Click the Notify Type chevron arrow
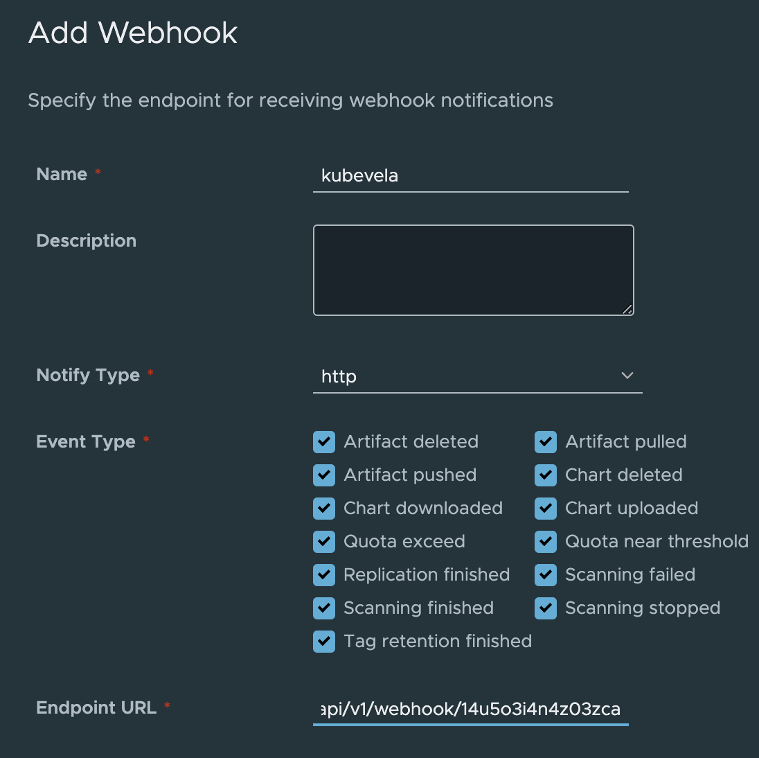 pos(627,376)
